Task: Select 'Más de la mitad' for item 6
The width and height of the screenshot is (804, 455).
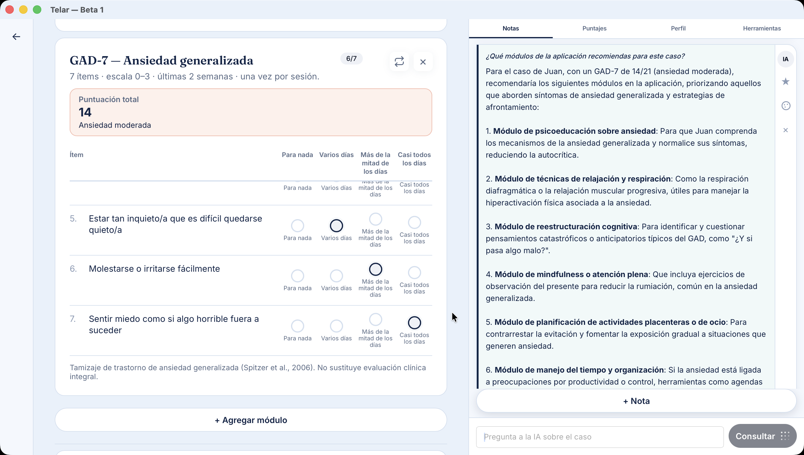Action: point(375,269)
